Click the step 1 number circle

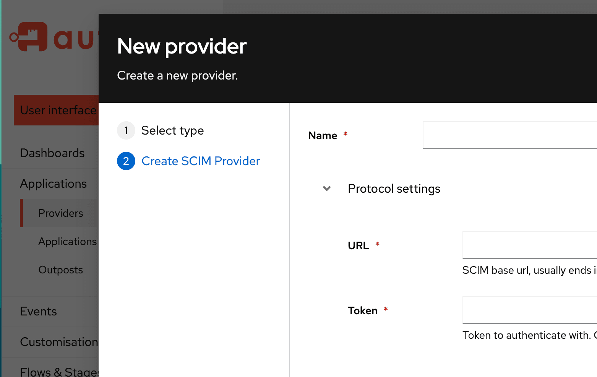[x=126, y=131]
